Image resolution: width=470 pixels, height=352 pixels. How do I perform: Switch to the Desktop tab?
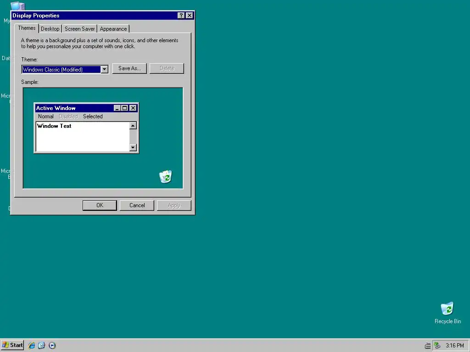(50, 29)
